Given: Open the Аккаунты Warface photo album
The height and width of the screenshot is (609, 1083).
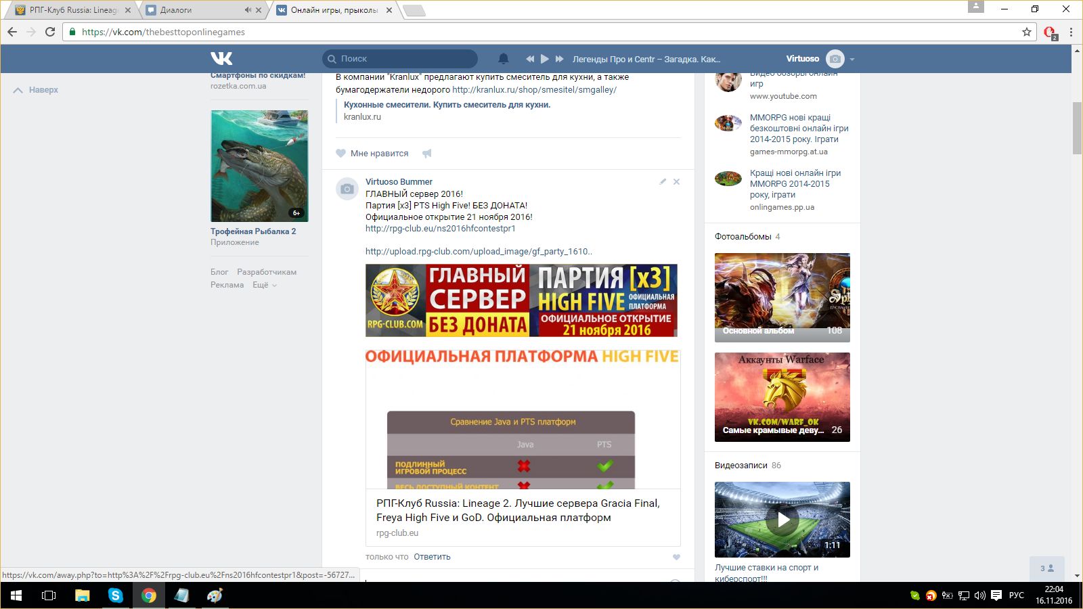Looking at the screenshot, I should click(x=782, y=397).
